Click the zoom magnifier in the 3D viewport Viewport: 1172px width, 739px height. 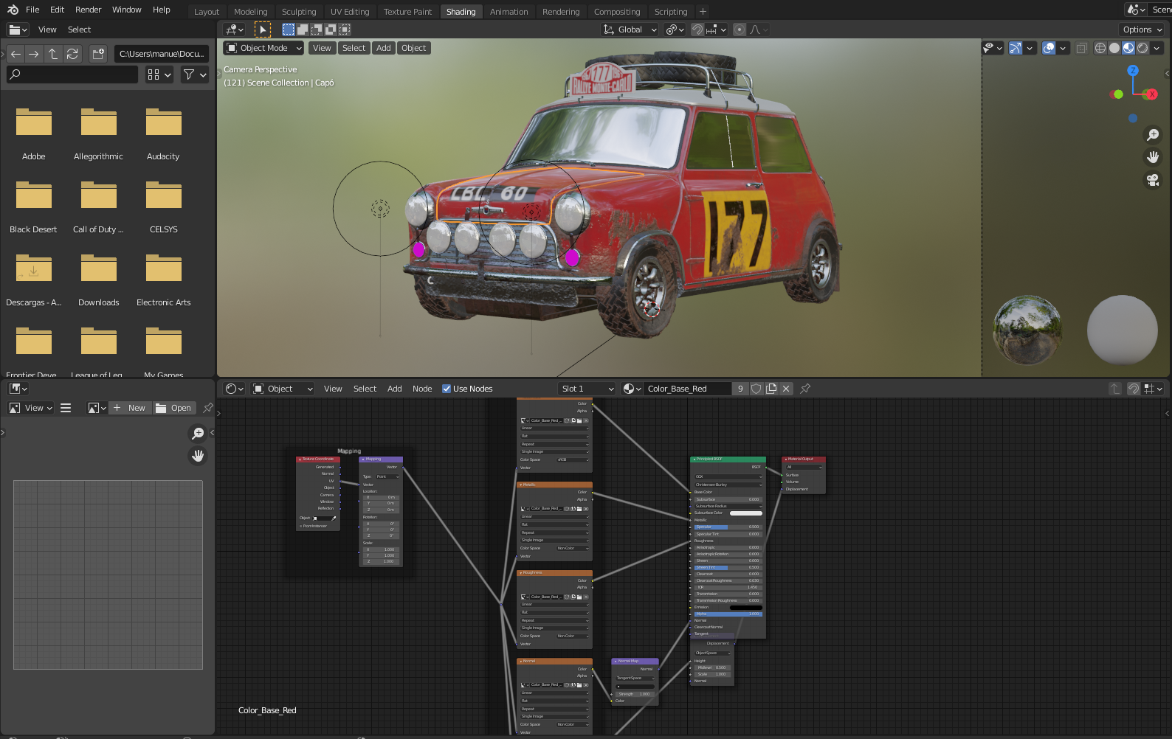click(1152, 135)
